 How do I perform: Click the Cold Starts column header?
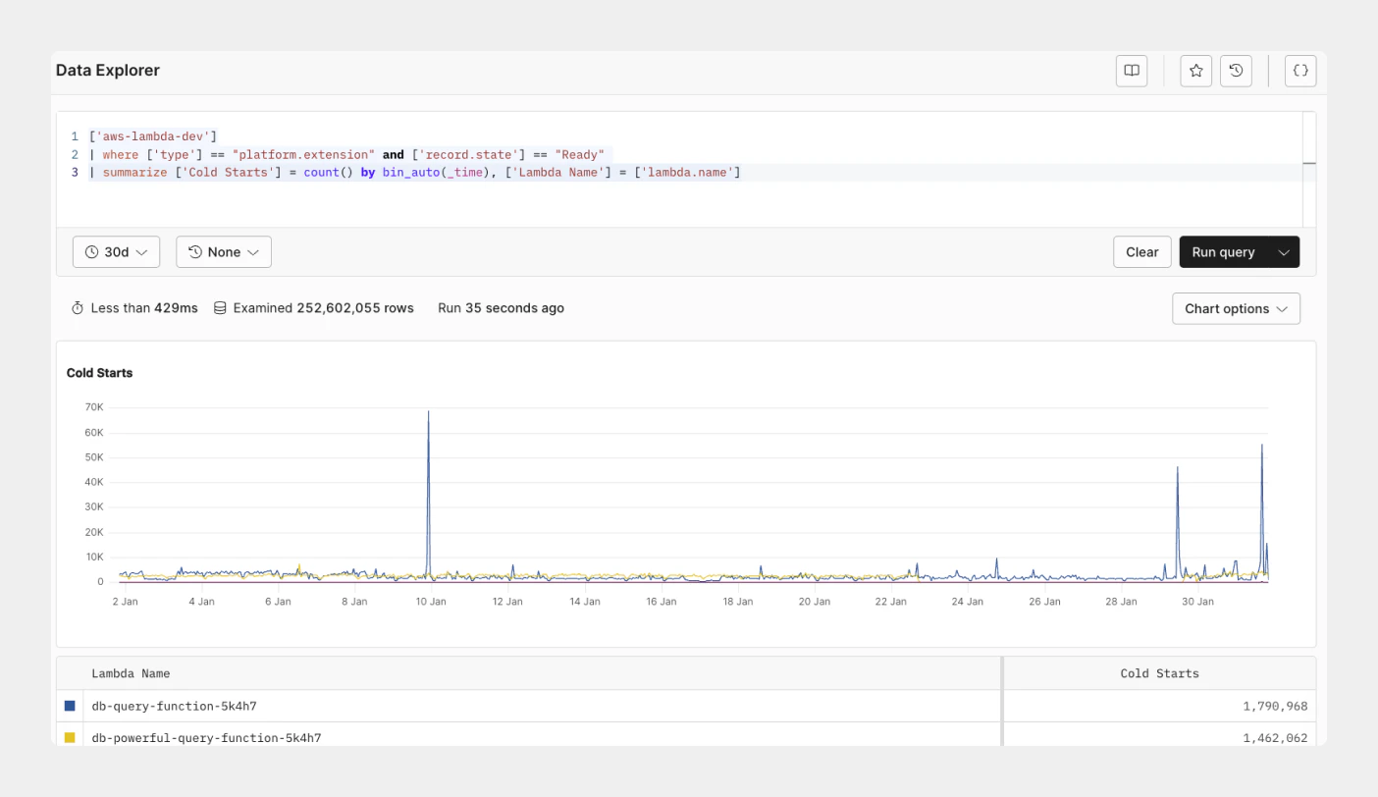point(1159,673)
